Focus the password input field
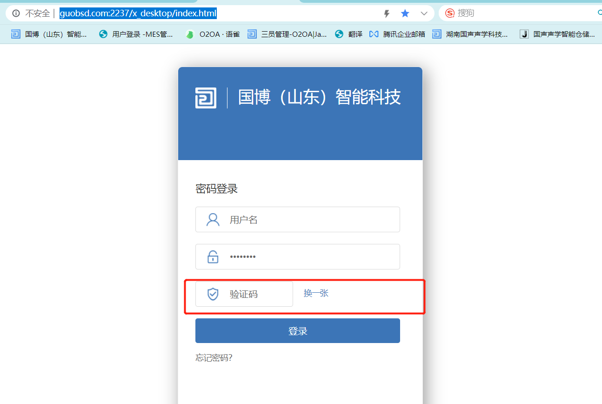Image resolution: width=602 pixels, height=404 pixels. (x=298, y=257)
